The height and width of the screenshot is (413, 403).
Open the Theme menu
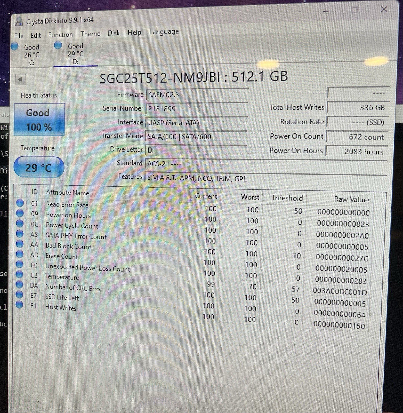pos(90,34)
